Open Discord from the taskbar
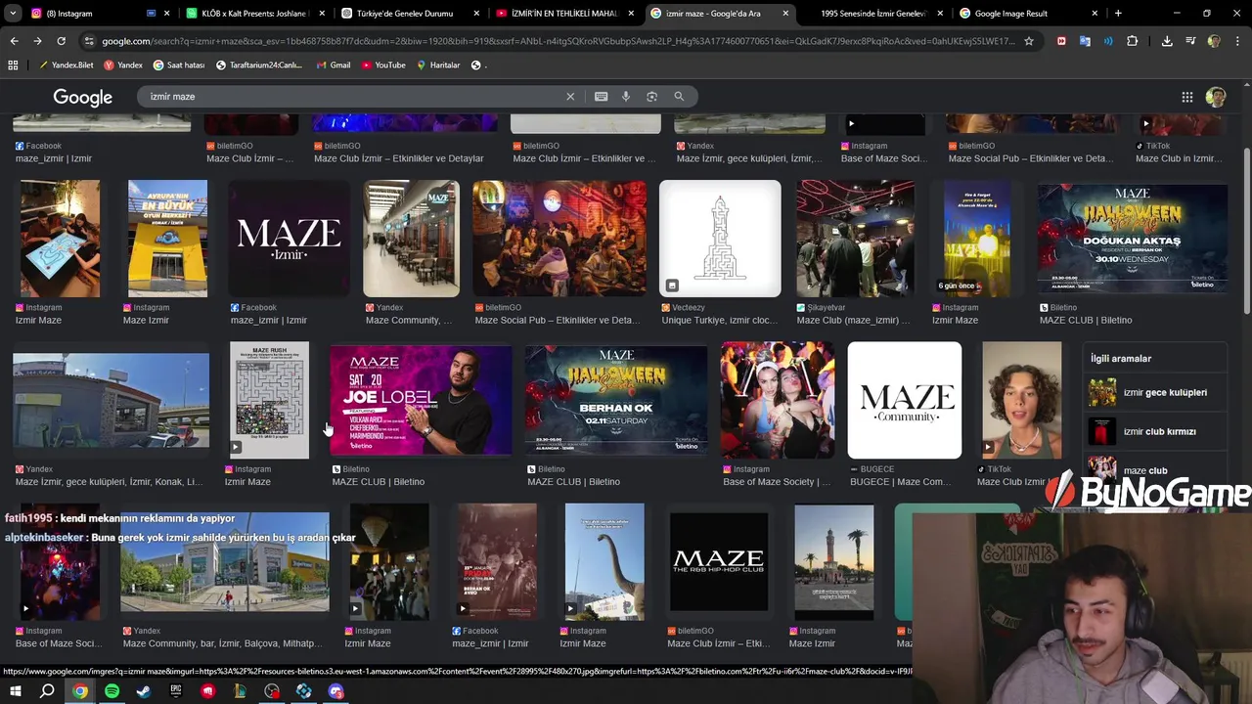This screenshot has width=1252, height=704. 335,691
